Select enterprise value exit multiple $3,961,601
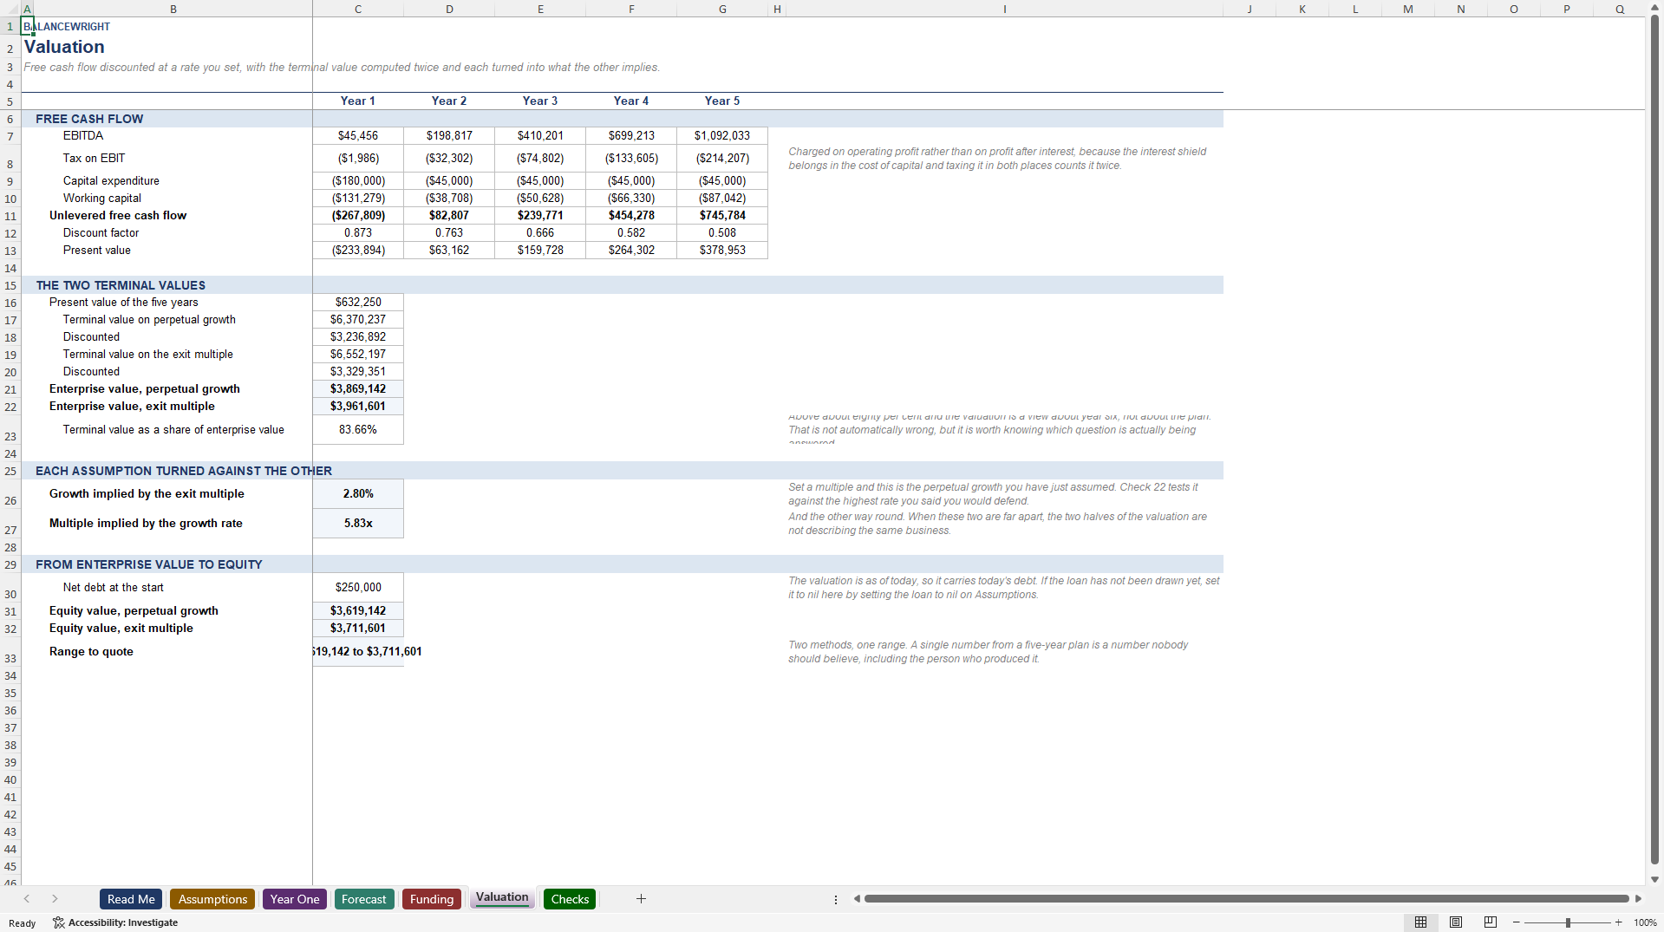 point(358,407)
